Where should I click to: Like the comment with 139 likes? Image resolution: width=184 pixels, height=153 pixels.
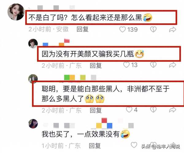(x=122, y=29)
